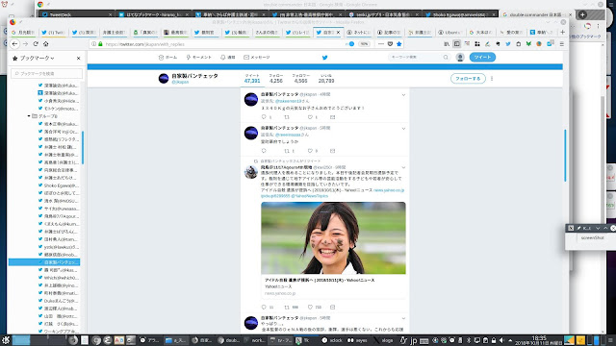This screenshot has width=616, height=346.
Task: Toggle the sidebar display button
Action: pyautogui.click(x=456, y=44)
